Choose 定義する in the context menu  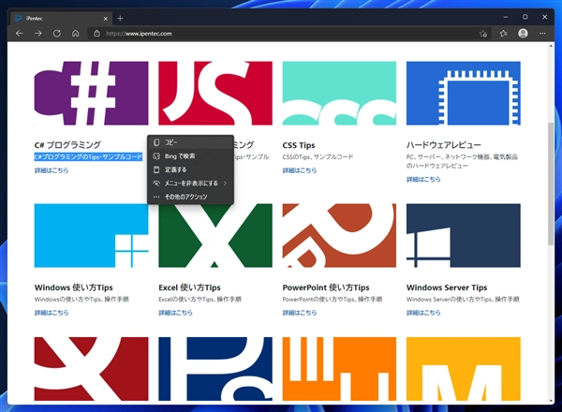190,169
